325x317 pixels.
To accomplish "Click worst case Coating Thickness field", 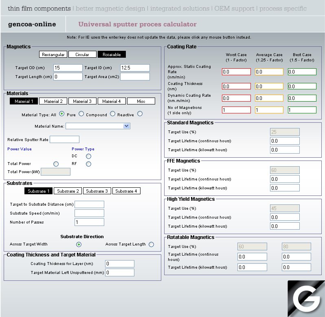I will [x=236, y=86].
